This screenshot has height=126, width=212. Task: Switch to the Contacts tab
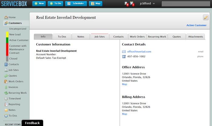click(118, 37)
